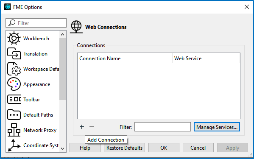Open Manage Services dialog

pos(217,127)
